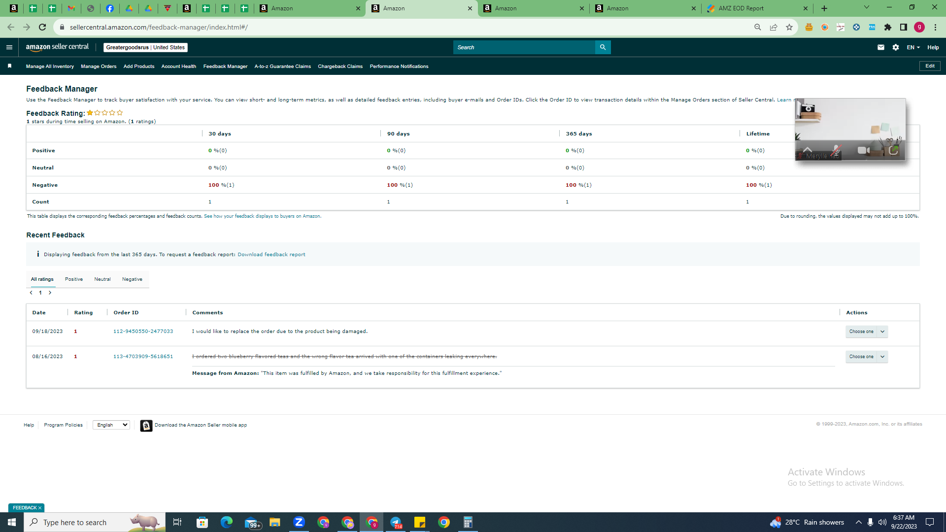Switch to the All ratings tab

pyautogui.click(x=42, y=279)
